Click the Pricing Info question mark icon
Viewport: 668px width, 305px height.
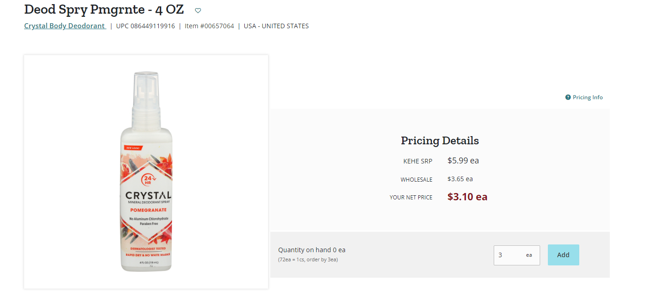tap(568, 97)
